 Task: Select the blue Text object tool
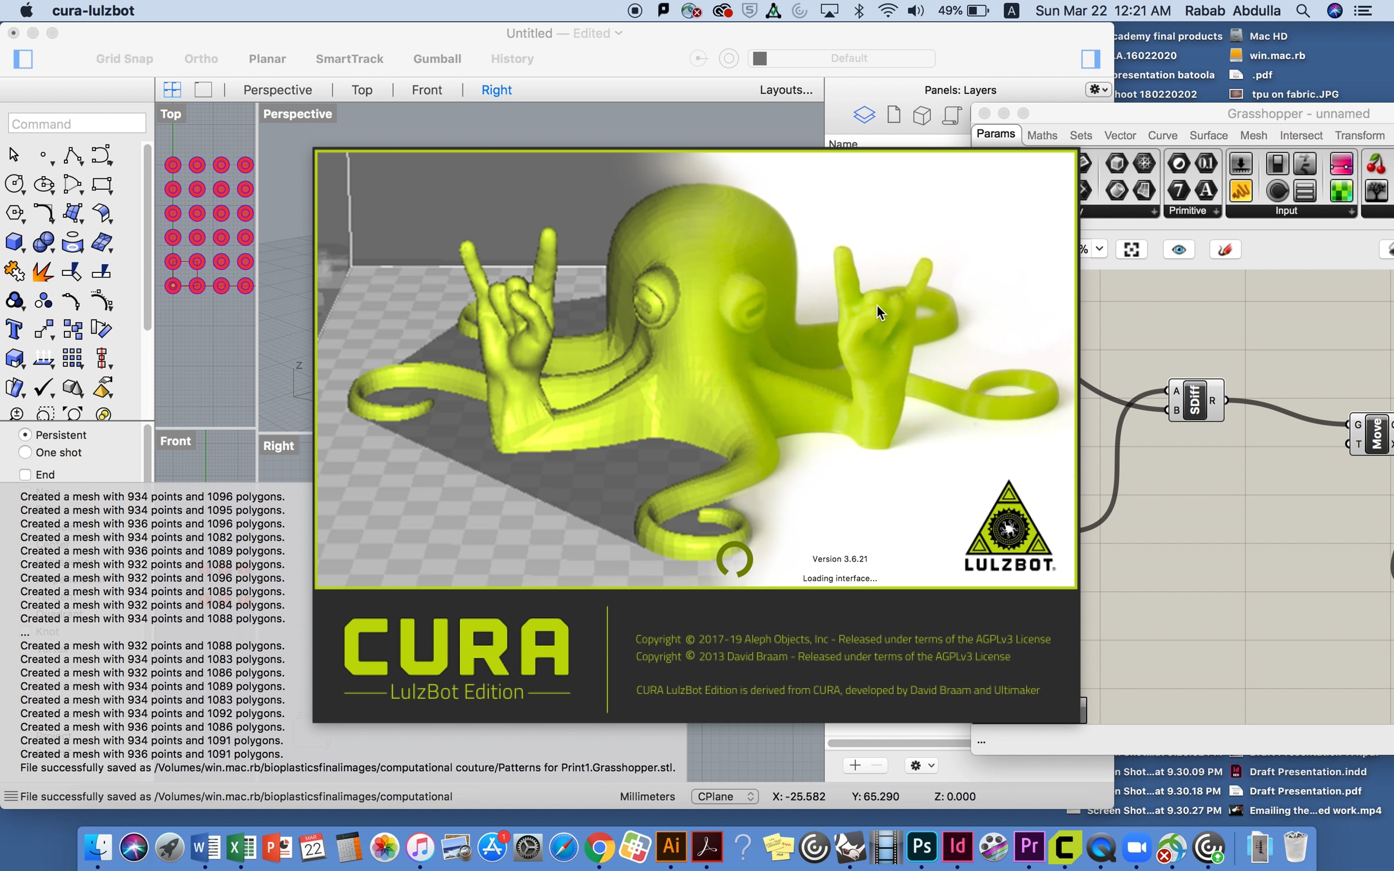tap(14, 329)
